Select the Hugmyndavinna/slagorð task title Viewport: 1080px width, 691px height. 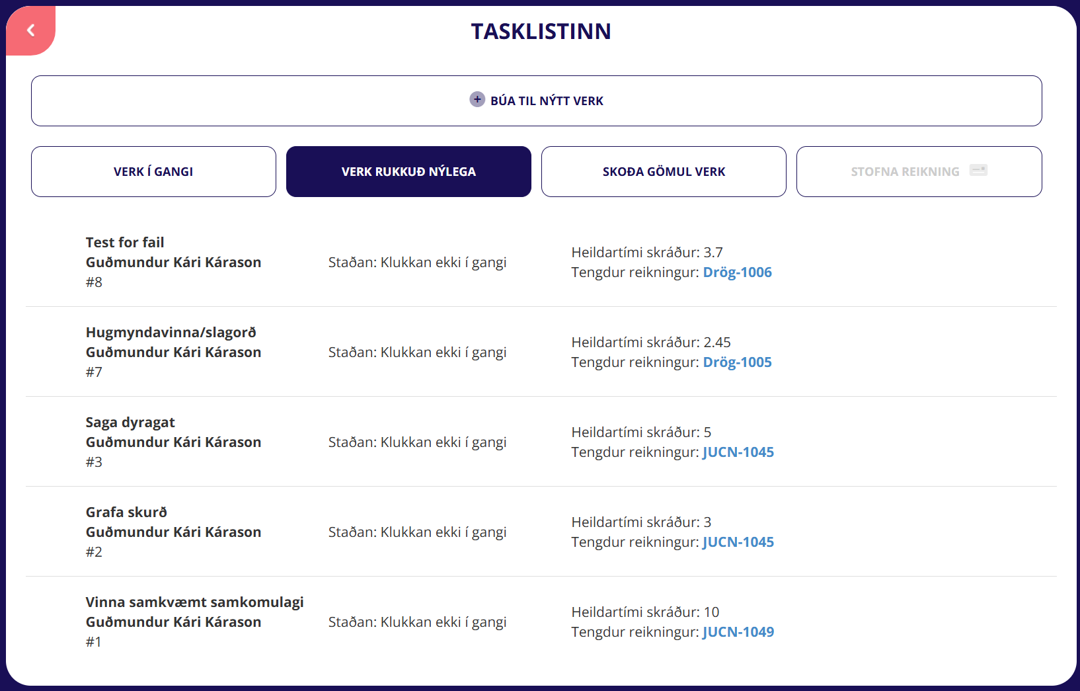171,333
